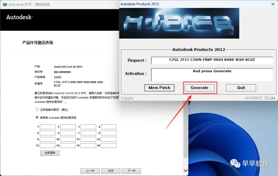Click activation code field number 3
This screenshot has width=278, height=176.
click(x=88, y=127)
